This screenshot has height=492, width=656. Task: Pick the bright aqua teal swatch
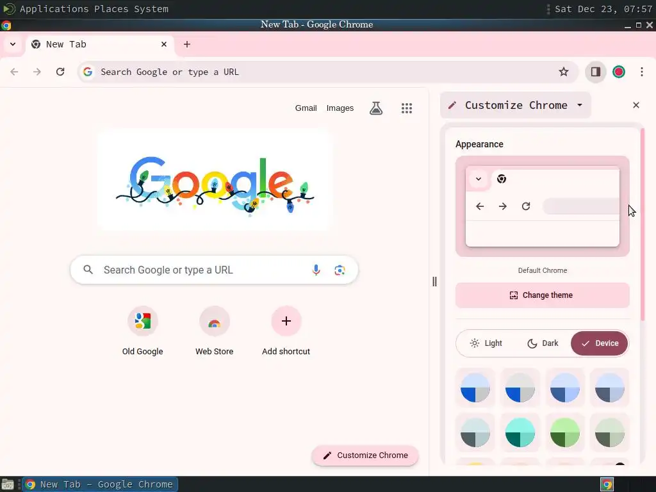tap(520, 432)
